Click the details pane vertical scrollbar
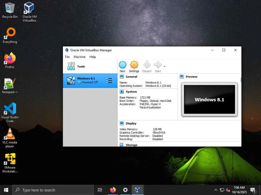The image size is (261, 195). click(x=241, y=80)
